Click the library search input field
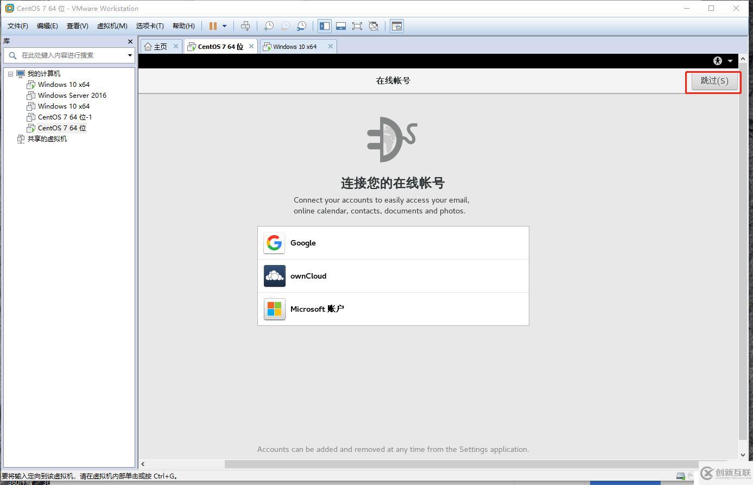The width and height of the screenshot is (753, 485). [68, 55]
